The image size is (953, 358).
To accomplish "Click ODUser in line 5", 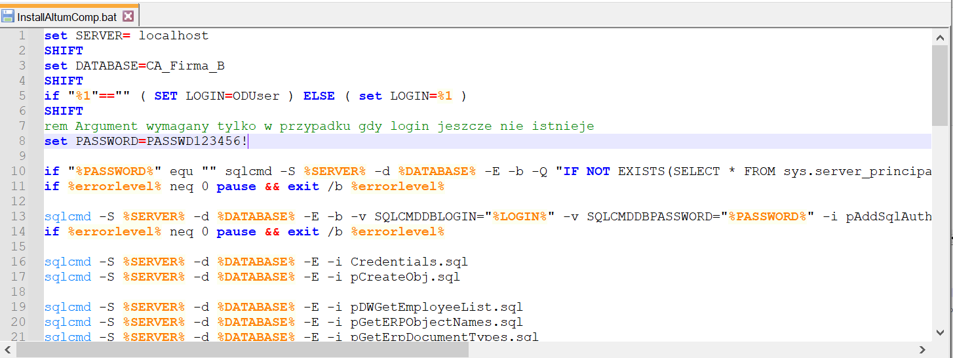I will point(256,96).
